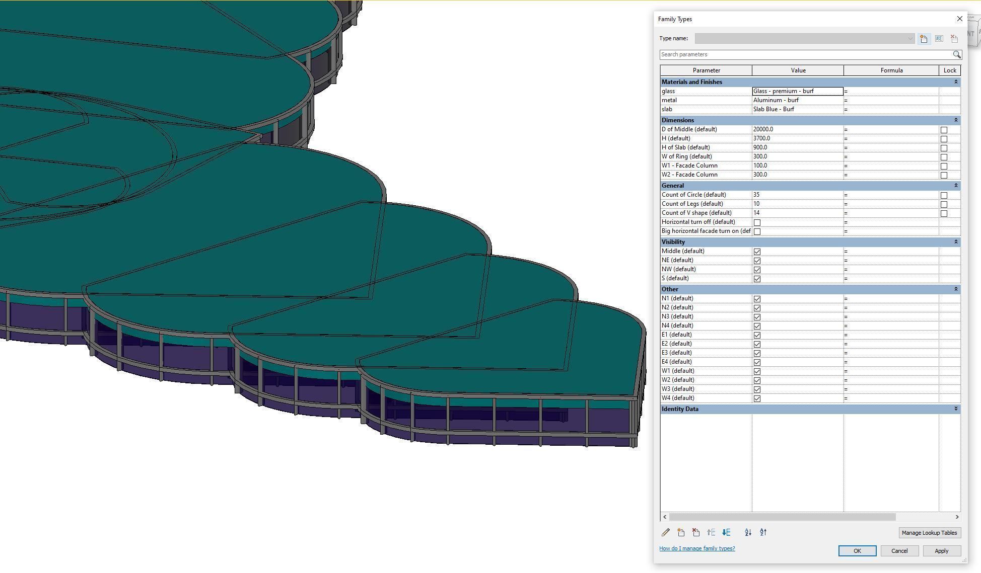Viewport: 981px width, 573px height.
Task: Move parameter down with arrow icon
Action: (726, 532)
